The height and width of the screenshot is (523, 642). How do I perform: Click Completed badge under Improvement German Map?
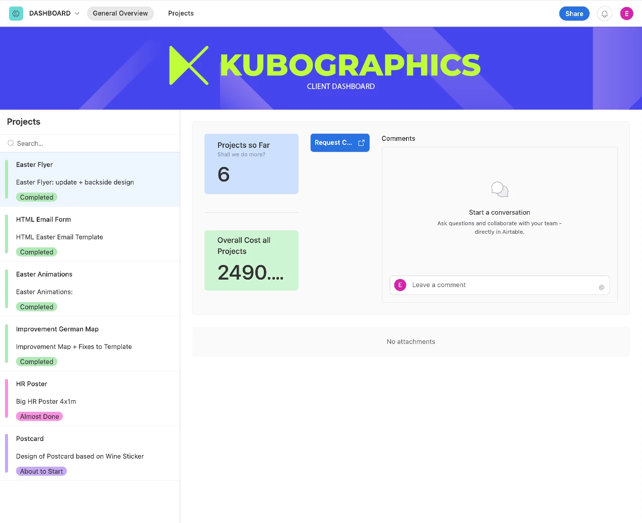click(37, 362)
